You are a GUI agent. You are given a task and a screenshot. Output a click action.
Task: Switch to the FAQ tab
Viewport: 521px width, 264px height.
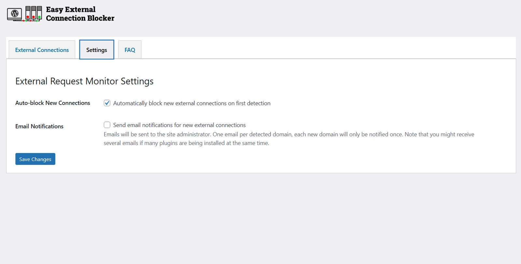click(130, 50)
